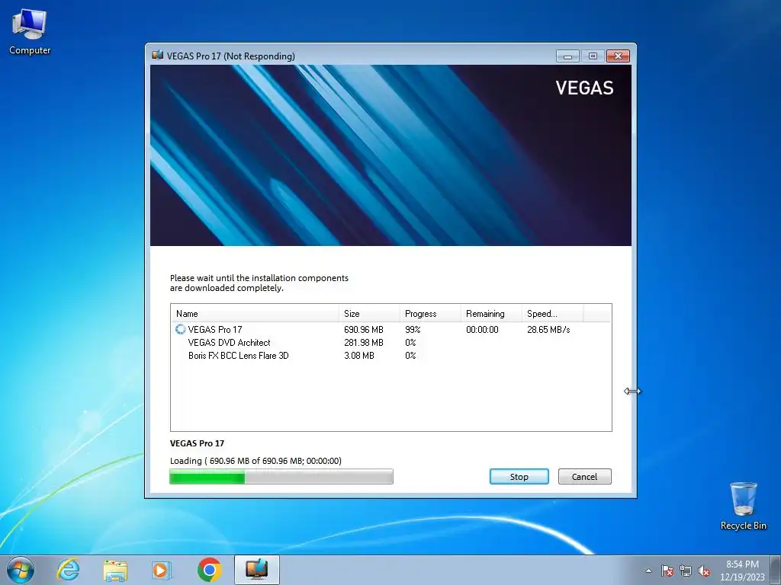Sort the list by Progress column header
Viewport: 781px width, 585px height.
(430, 313)
